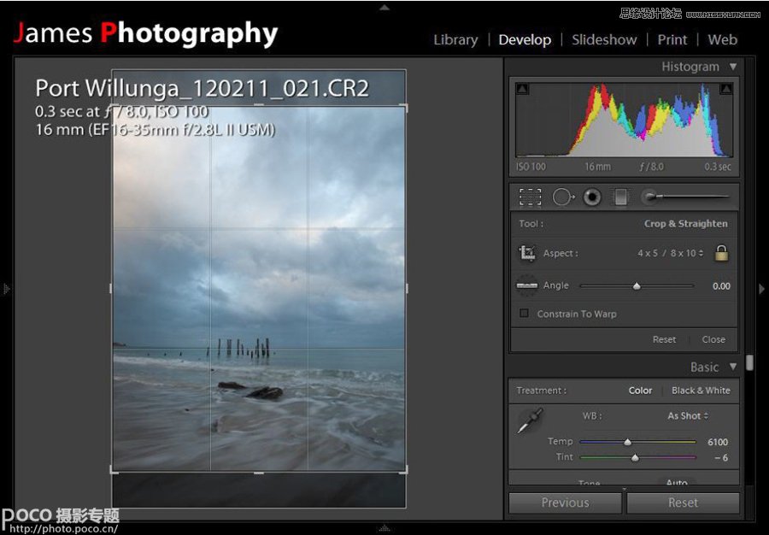
Task: Click the Tint value -6
Action: (x=721, y=457)
